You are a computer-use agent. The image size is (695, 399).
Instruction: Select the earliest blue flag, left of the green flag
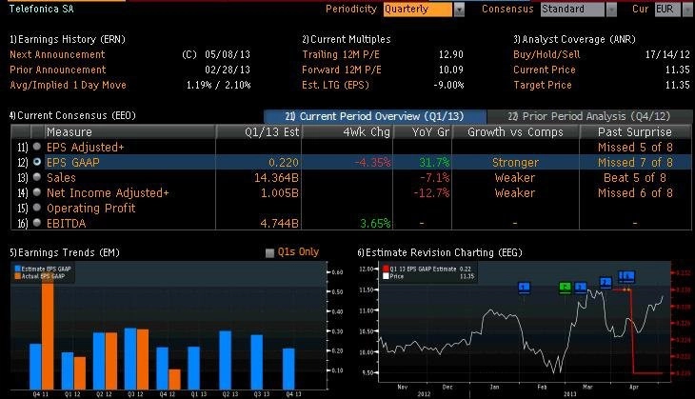pyautogui.click(x=525, y=288)
